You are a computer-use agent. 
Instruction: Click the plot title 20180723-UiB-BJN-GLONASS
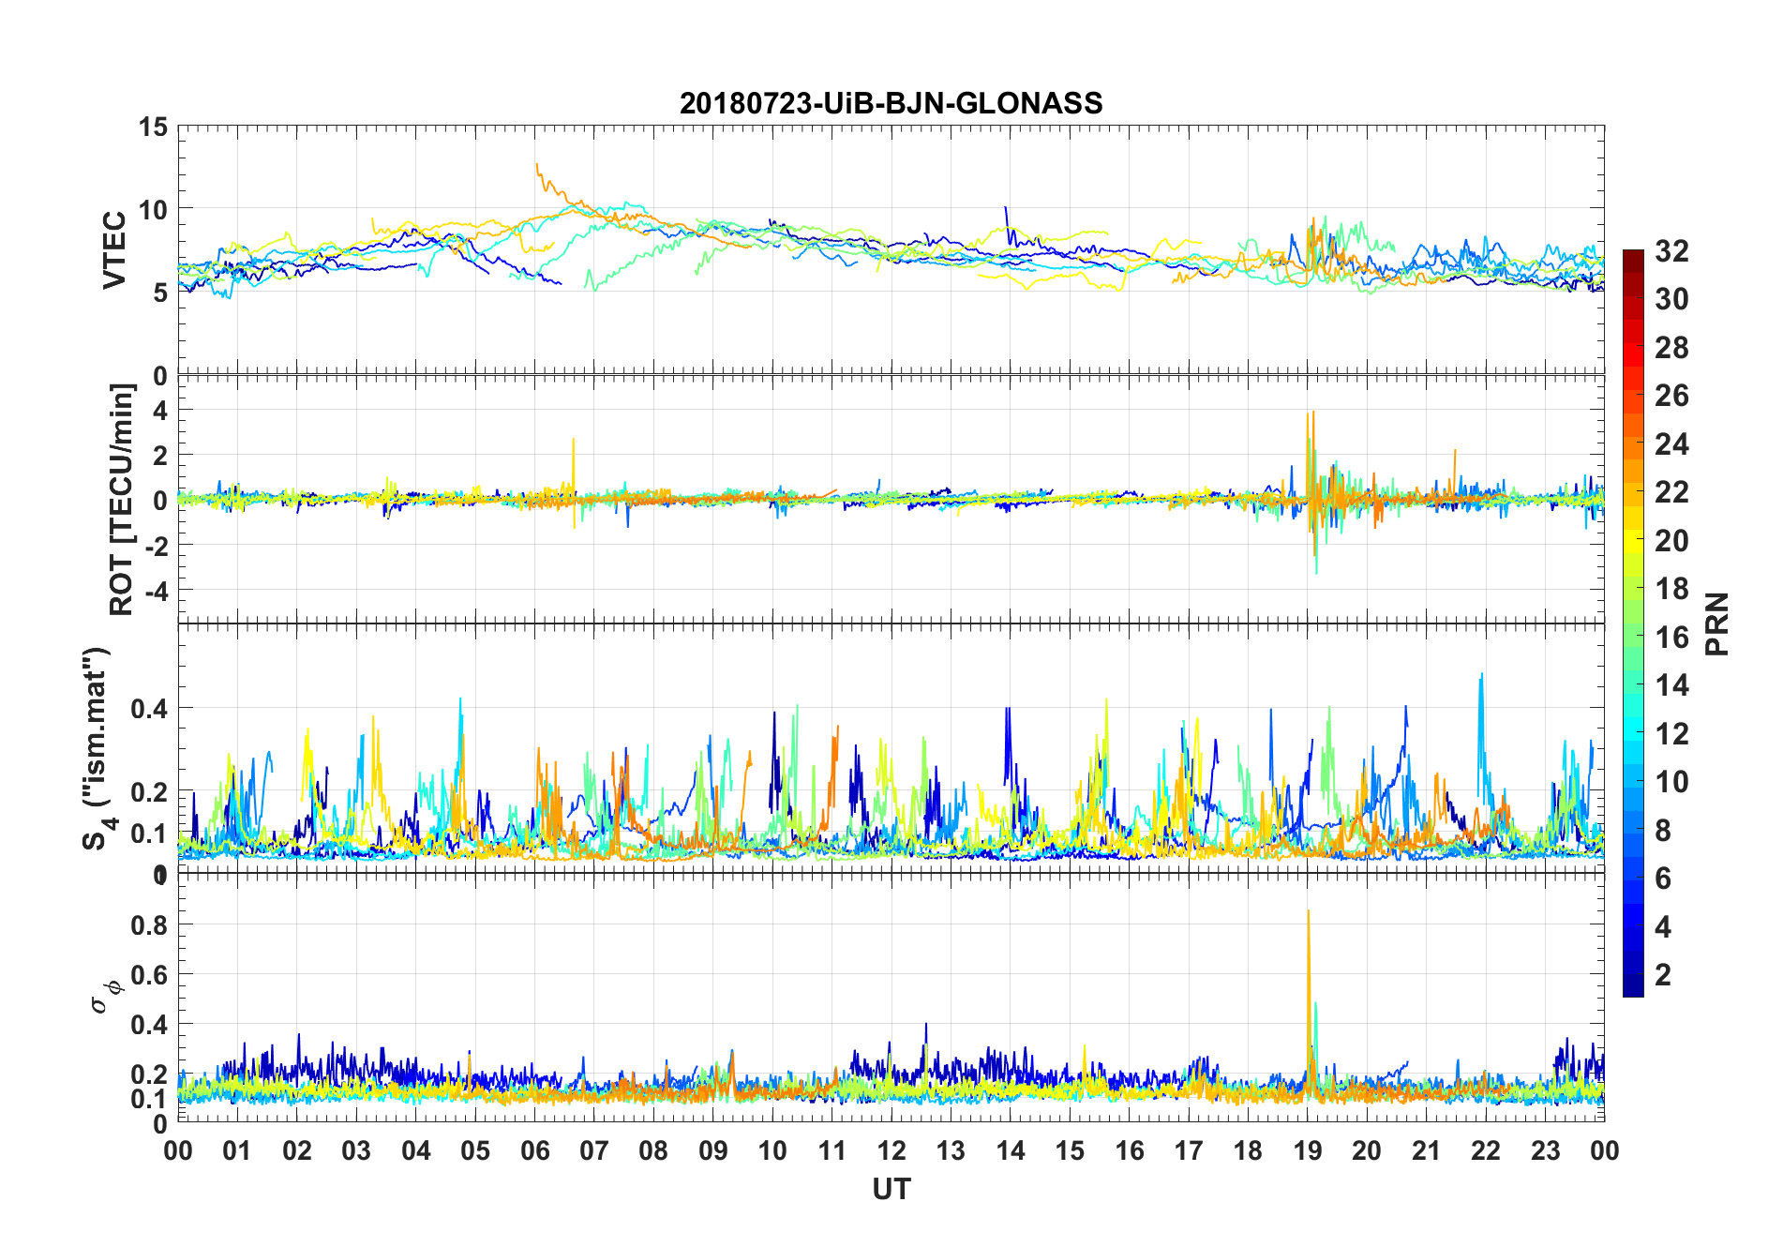click(891, 102)
